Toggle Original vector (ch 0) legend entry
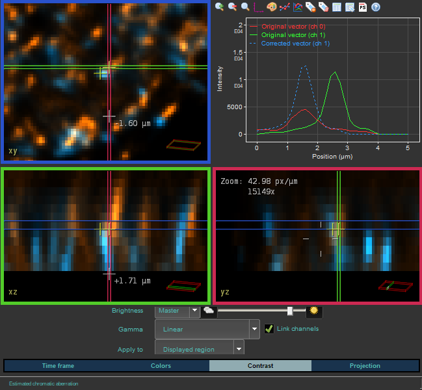422x390 pixels. point(294,25)
